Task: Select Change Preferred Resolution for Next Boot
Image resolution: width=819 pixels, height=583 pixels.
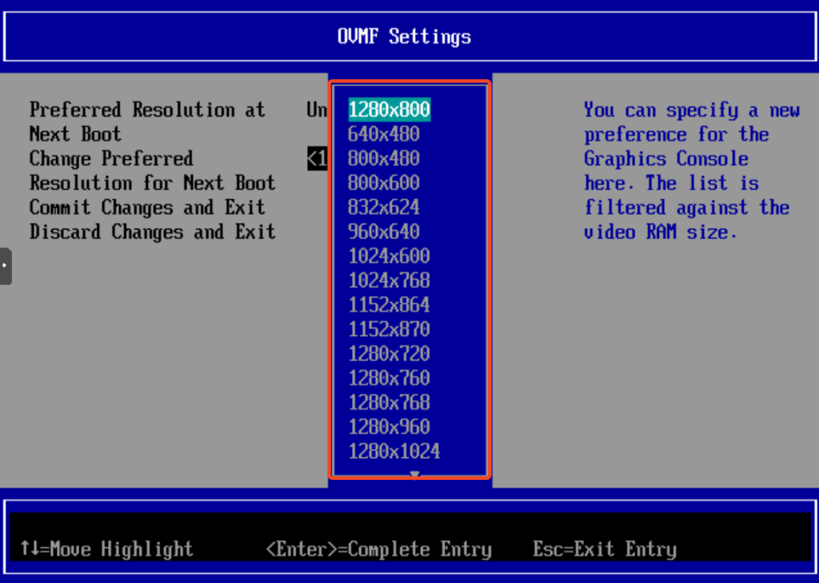Action: pyautogui.click(x=153, y=171)
